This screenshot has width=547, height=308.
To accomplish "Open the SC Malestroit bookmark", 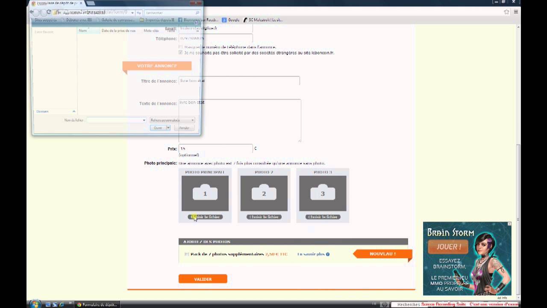I will (x=263, y=20).
